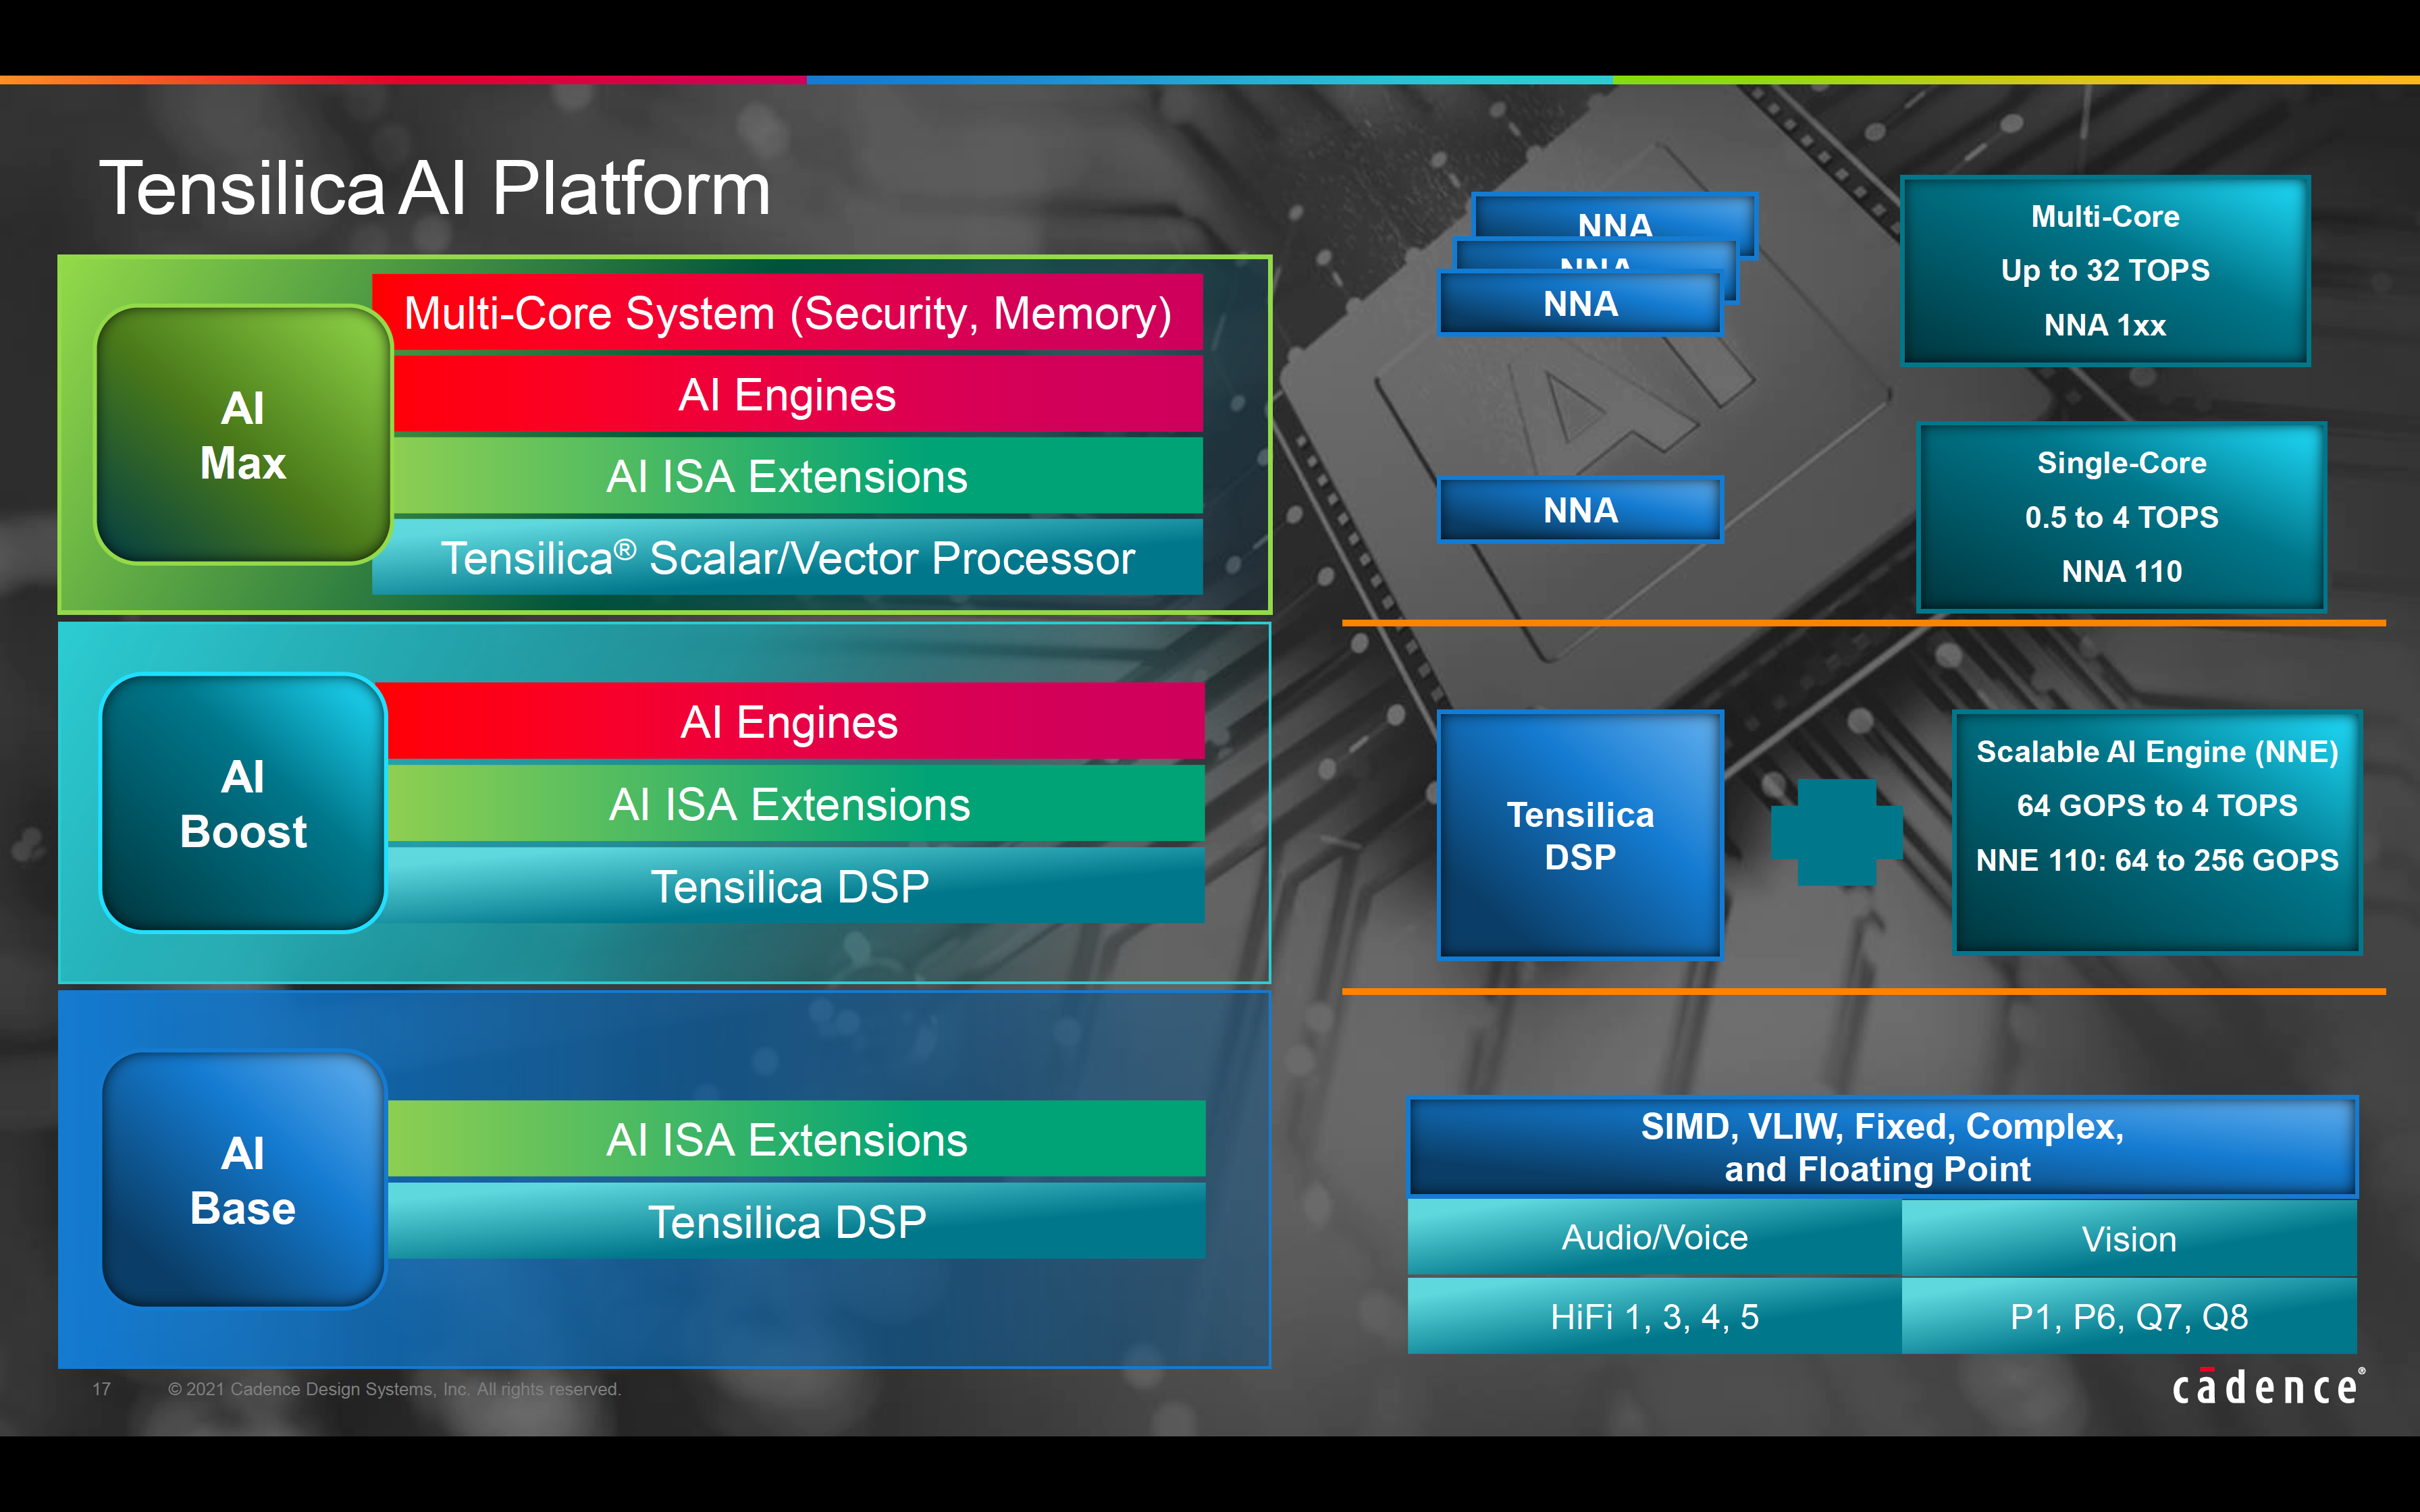This screenshot has width=2420, height=1512.
Task: Click the Single-Core 0.5 to 4 TOPS box
Action: [2121, 517]
